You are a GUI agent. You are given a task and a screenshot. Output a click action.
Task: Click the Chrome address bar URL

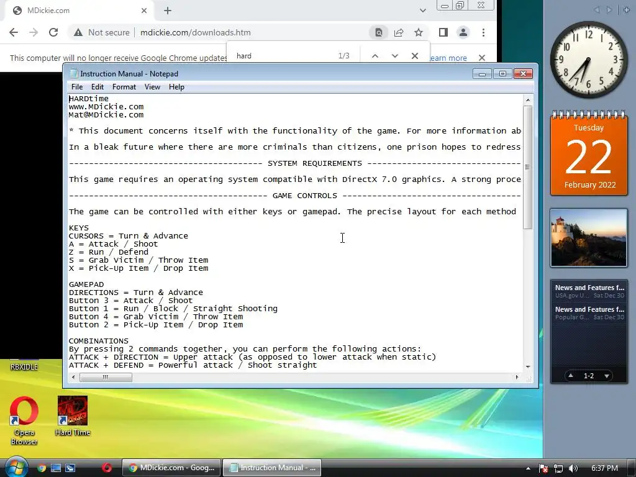click(196, 32)
